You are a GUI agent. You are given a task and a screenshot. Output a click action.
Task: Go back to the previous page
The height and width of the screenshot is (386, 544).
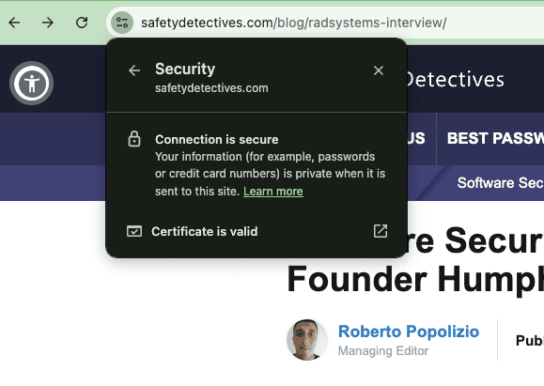point(14,23)
